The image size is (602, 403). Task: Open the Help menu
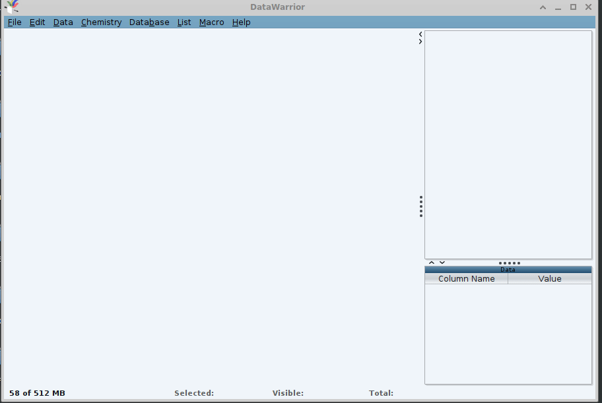[241, 22]
